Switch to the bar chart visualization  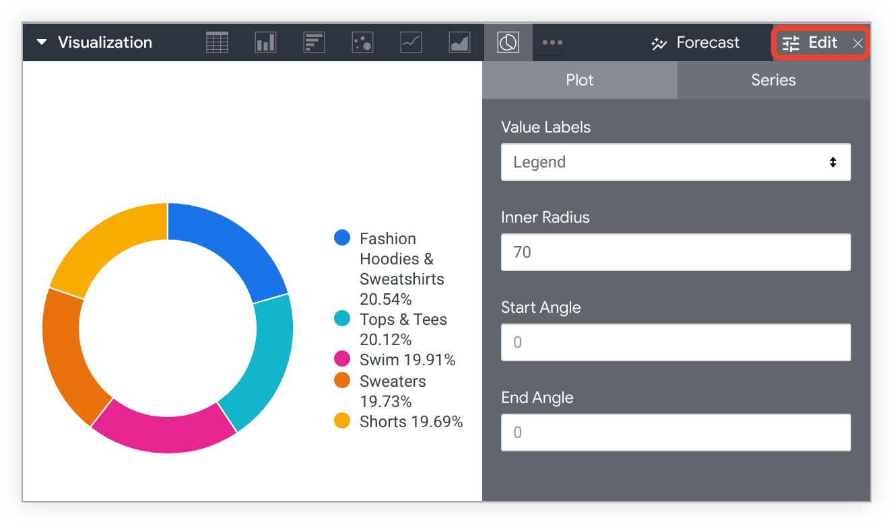pyautogui.click(x=314, y=42)
